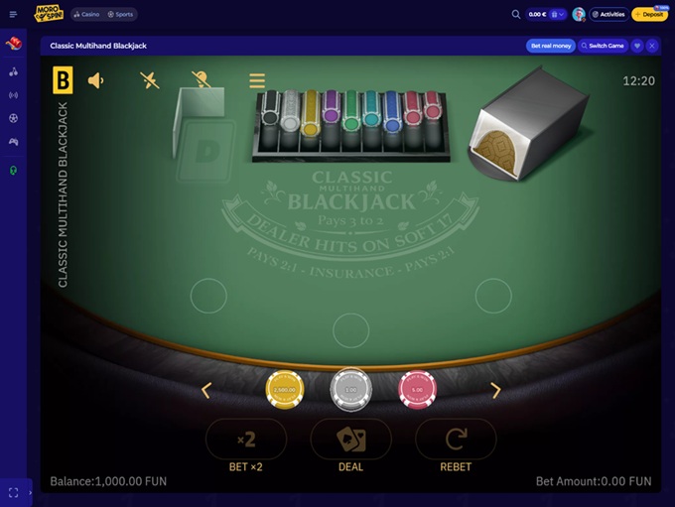Mute the game sound speaker icon
The height and width of the screenshot is (507, 675).
click(x=95, y=80)
